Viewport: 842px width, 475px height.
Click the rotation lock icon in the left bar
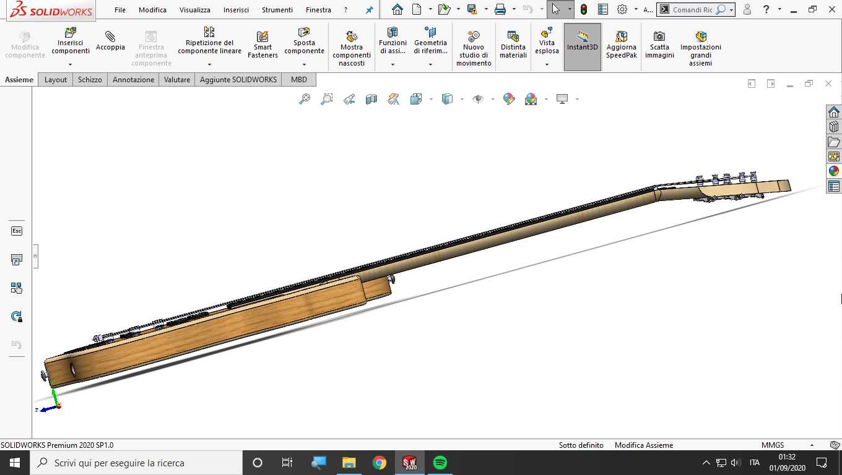point(17,317)
